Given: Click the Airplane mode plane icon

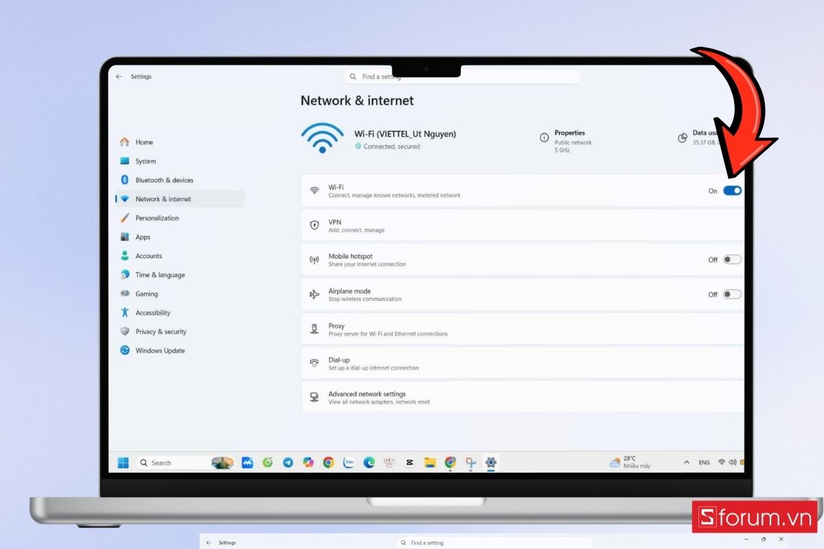Looking at the screenshot, I should coord(314,294).
